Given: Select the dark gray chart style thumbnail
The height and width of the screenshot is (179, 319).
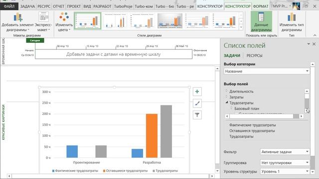Looking at the screenshot, I should click(170, 21).
